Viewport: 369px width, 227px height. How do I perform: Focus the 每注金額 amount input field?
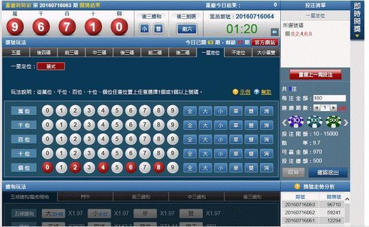coord(329,98)
